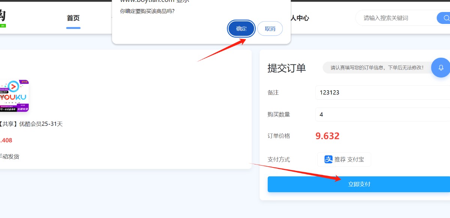
Task: Click the 支付方式 label
Action: (279, 160)
